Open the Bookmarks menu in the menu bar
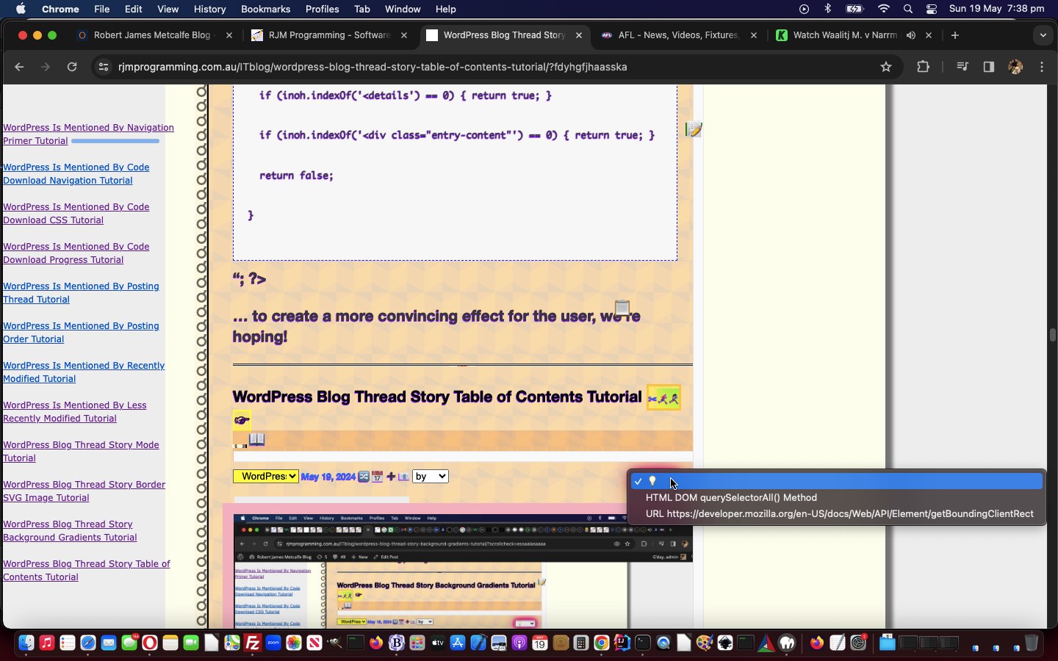This screenshot has width=1058, height=661. [265, 9]
